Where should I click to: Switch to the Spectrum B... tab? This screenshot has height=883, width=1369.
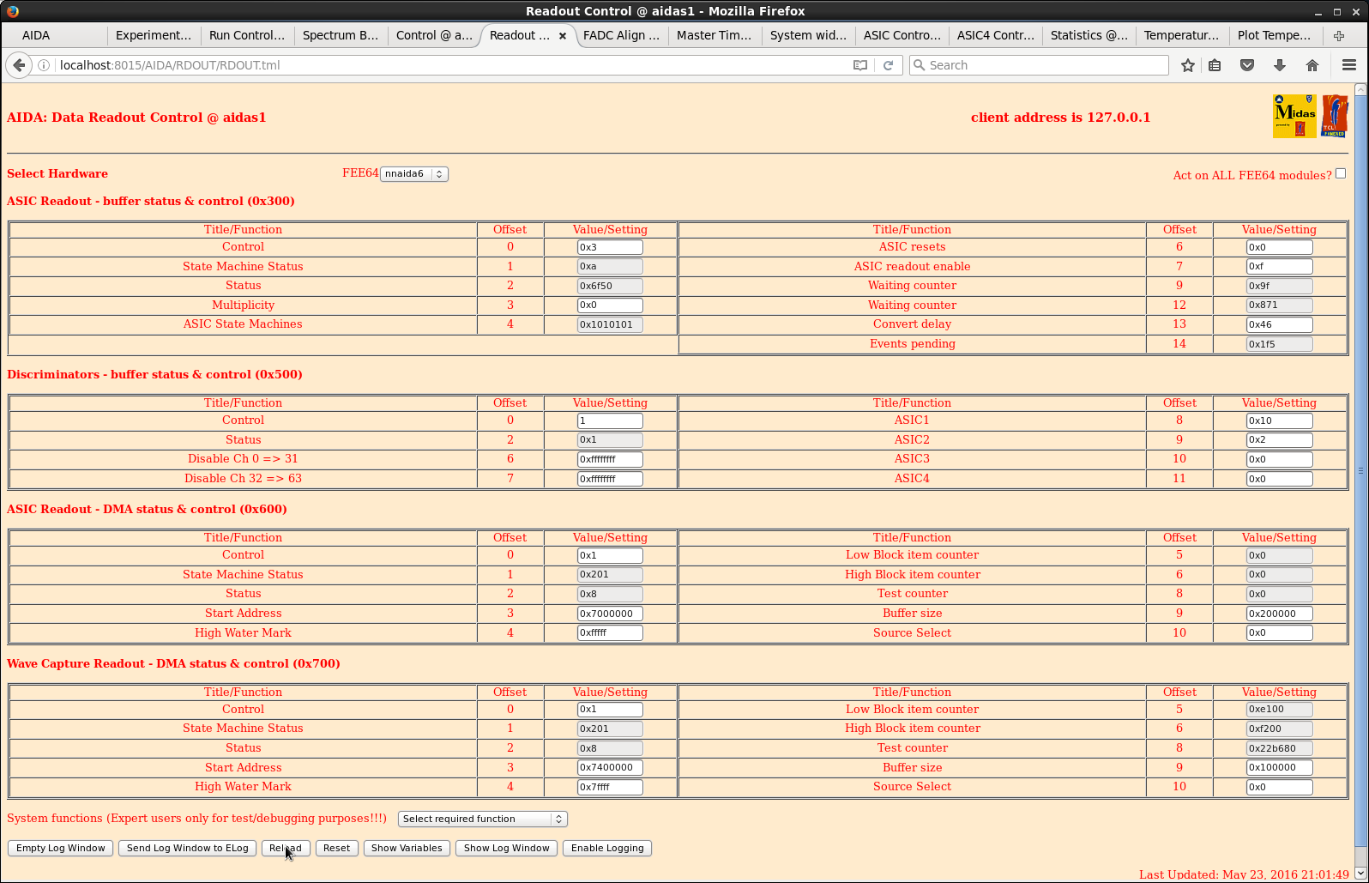341,35
